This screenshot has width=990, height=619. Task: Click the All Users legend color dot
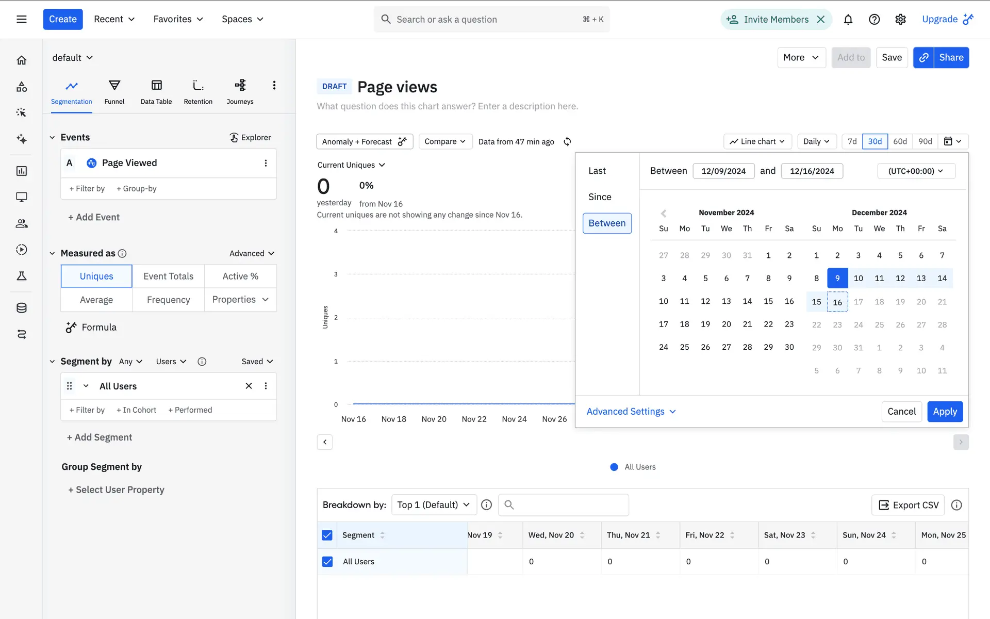point(614,467)
